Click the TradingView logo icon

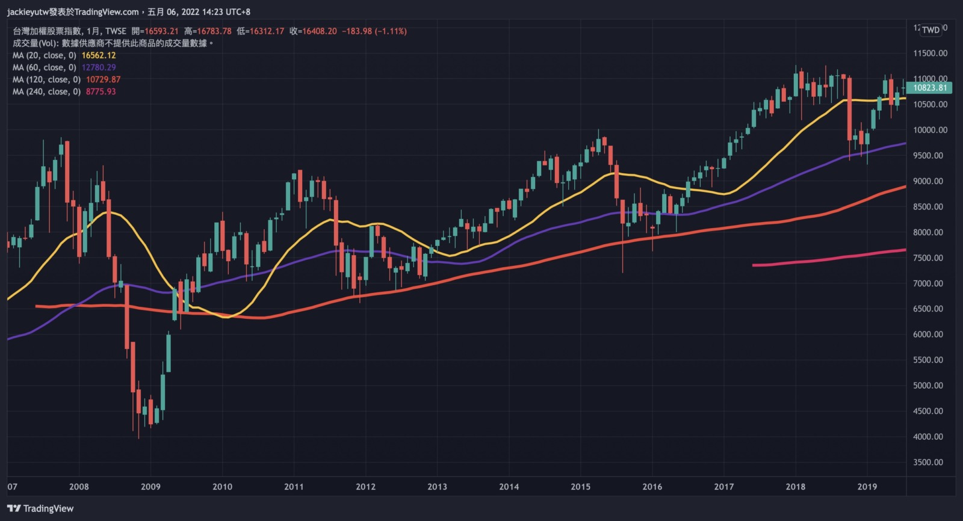pyautogui.click(x=14, y=508)
